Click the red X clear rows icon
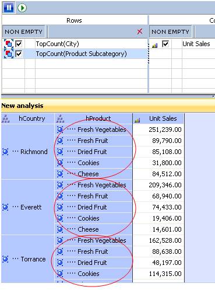 click(x=140, y=32)
